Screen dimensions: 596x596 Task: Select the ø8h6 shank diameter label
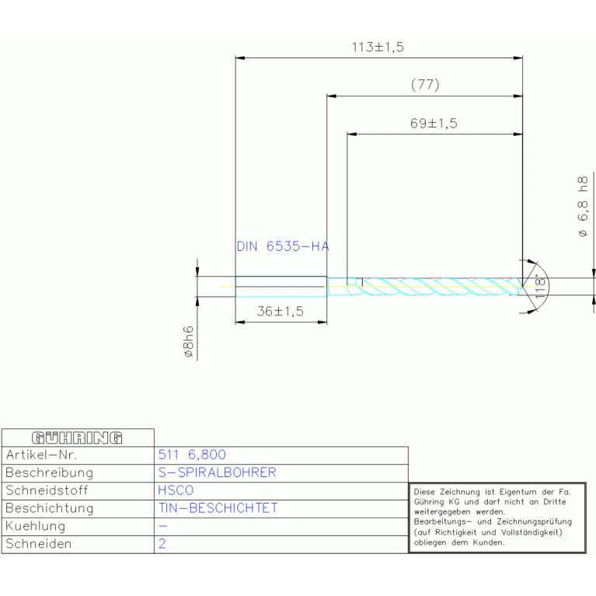click(187, 342)
